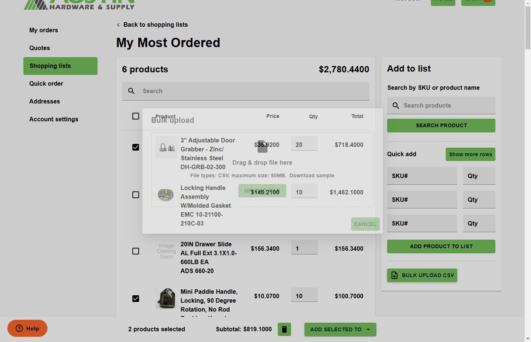Click the Upload file button in Bulk upload

click(262, 191)
